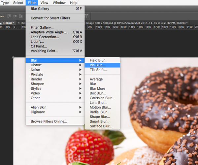
Task: Select the highlighted Iris Blur... option
Action: tap(102, 65)
